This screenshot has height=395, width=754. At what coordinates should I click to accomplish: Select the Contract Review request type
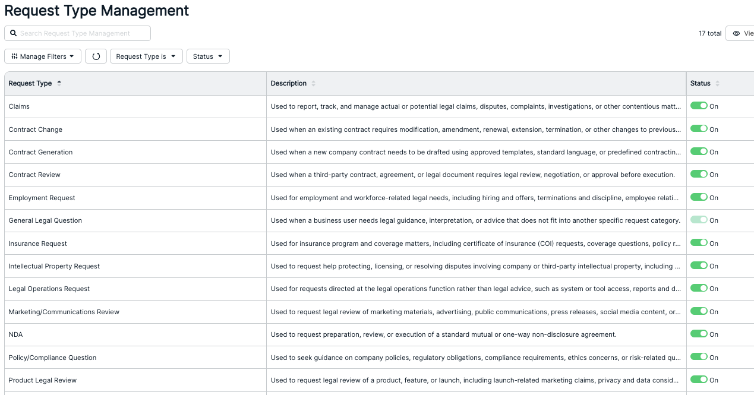[34, 175]
